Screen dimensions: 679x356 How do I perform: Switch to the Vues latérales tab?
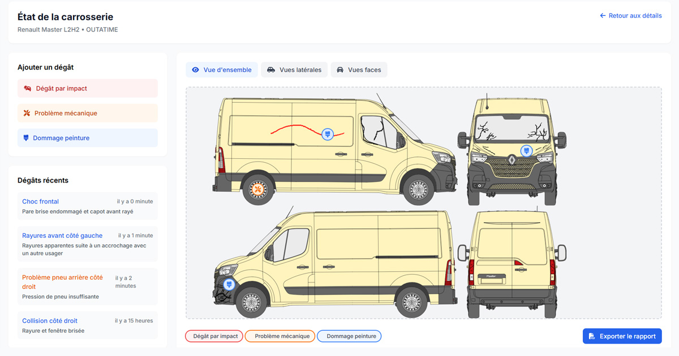tap(294, 70)
